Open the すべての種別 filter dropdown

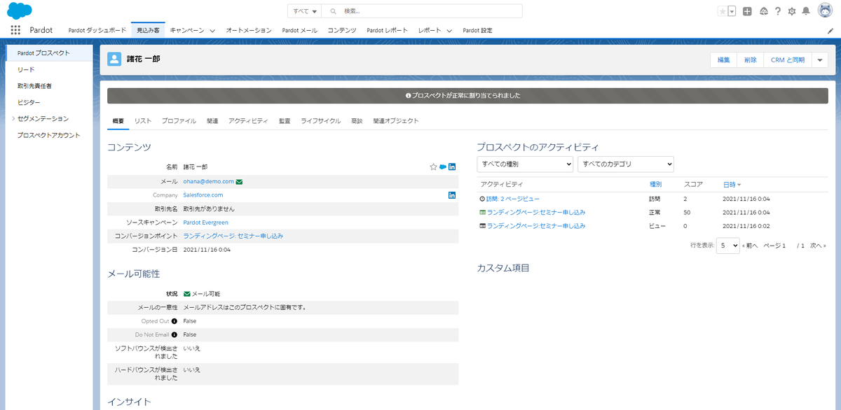[525, 164]
